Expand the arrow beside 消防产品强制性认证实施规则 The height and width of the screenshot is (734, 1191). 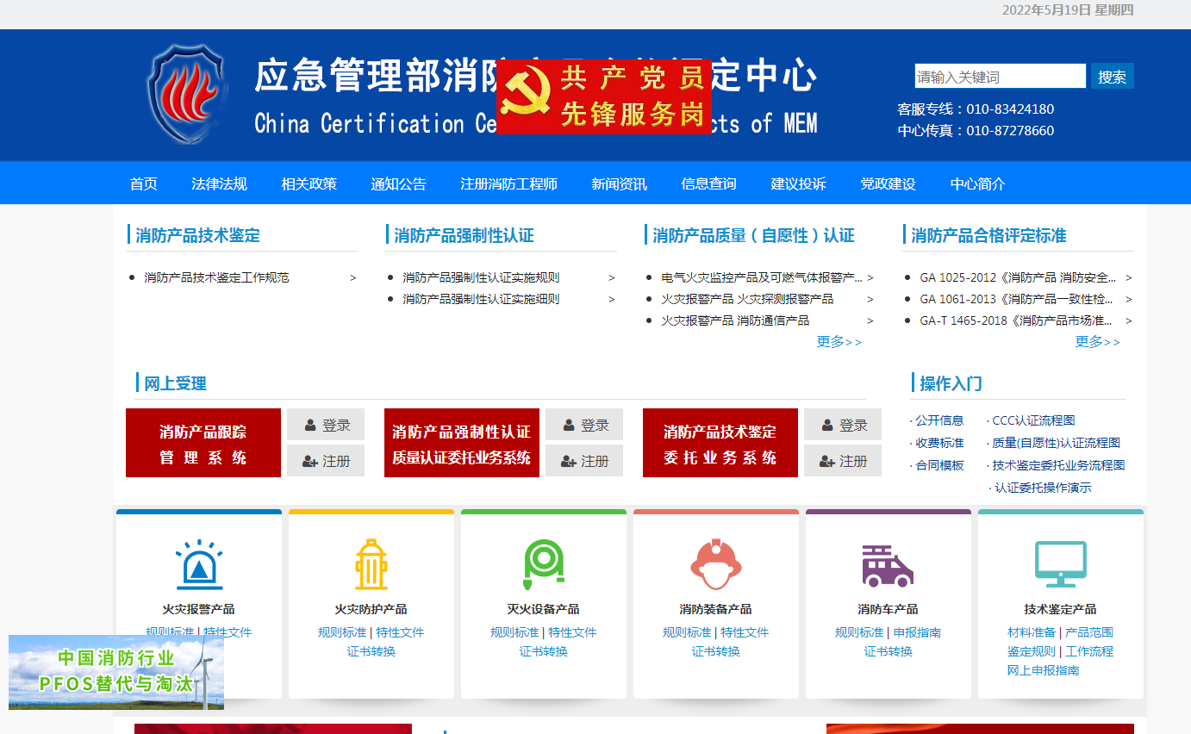coord(612,277)
